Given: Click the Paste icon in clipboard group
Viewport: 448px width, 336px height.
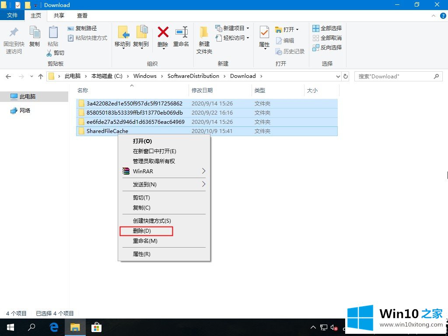Looking at the screenshot, I should tap(53, 33).
